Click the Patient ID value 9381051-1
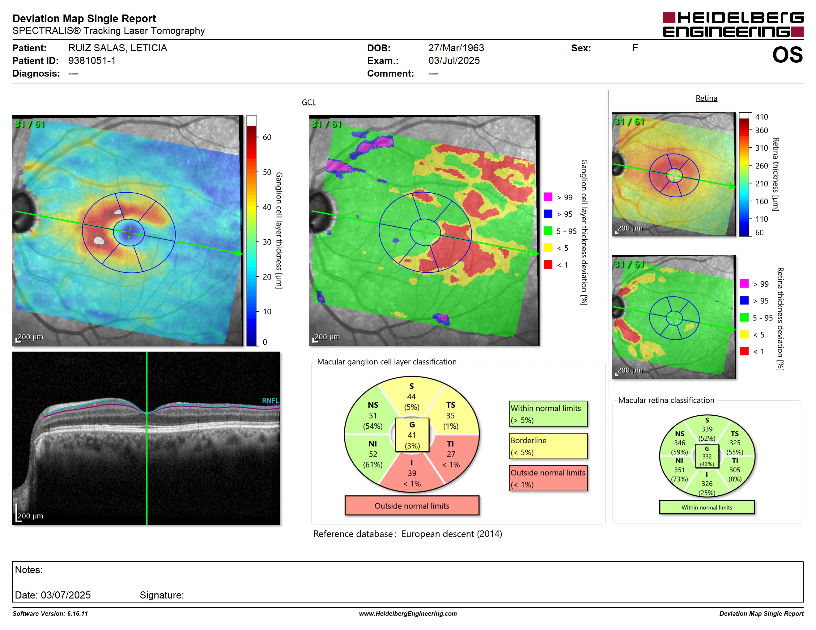Viewport: 816px width, 630px height. 91,61
